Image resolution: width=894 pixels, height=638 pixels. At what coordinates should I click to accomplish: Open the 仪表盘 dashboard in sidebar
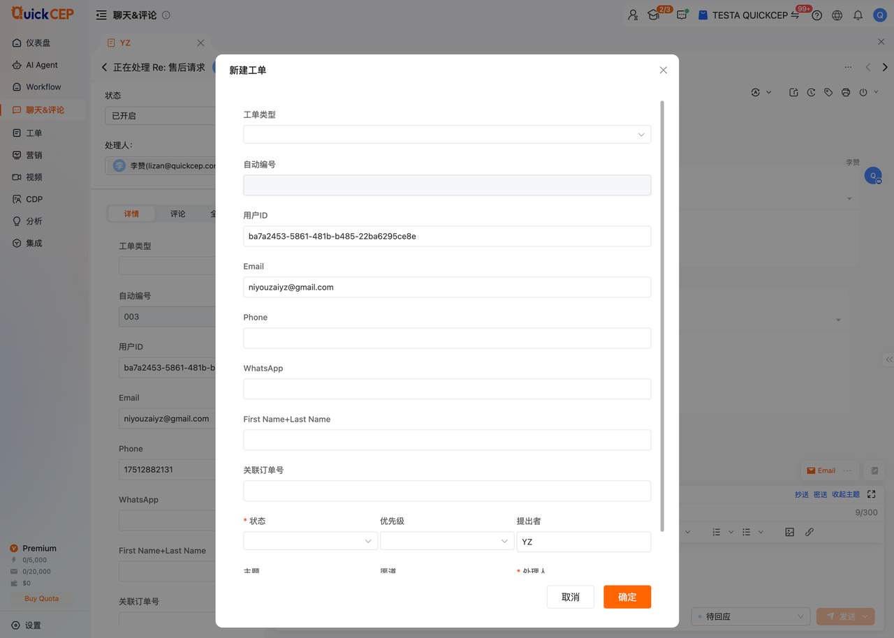31,43
